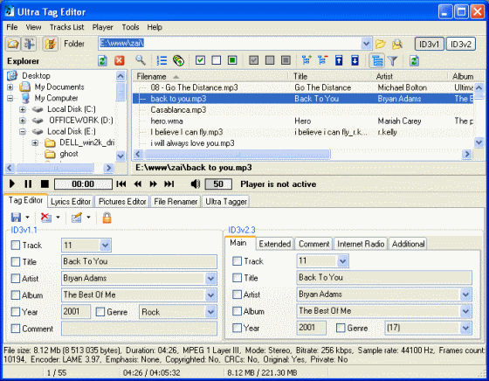The image size is (489, 381).
Task: Click the move to top arrow icon
Action: 339,60
